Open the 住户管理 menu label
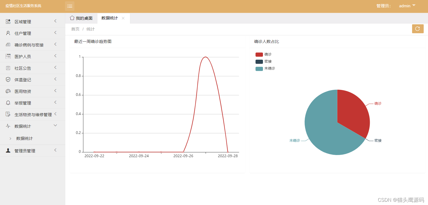The height and width of the screenshot is (205, 428). [23, 33]
